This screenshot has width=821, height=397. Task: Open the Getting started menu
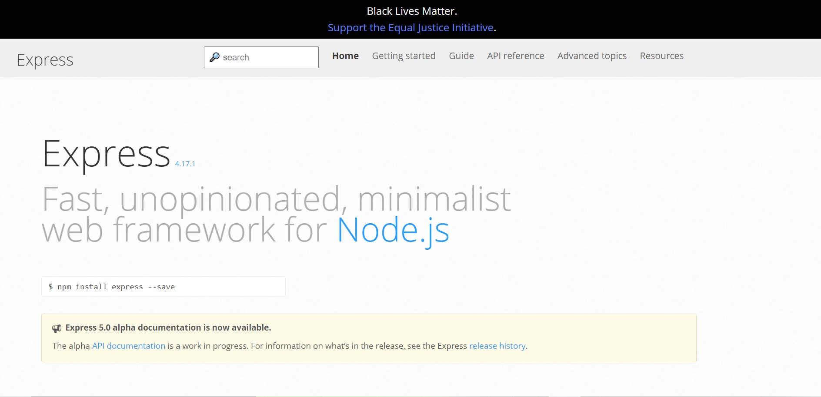point(404,56)
